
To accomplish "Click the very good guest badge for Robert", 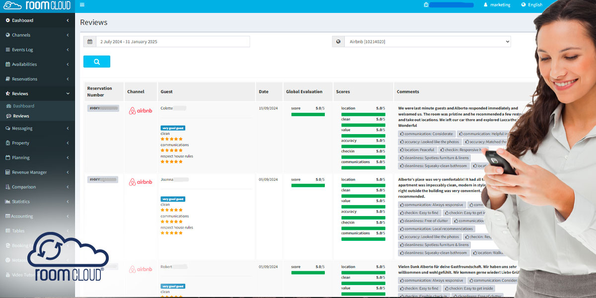I will 173,286.
